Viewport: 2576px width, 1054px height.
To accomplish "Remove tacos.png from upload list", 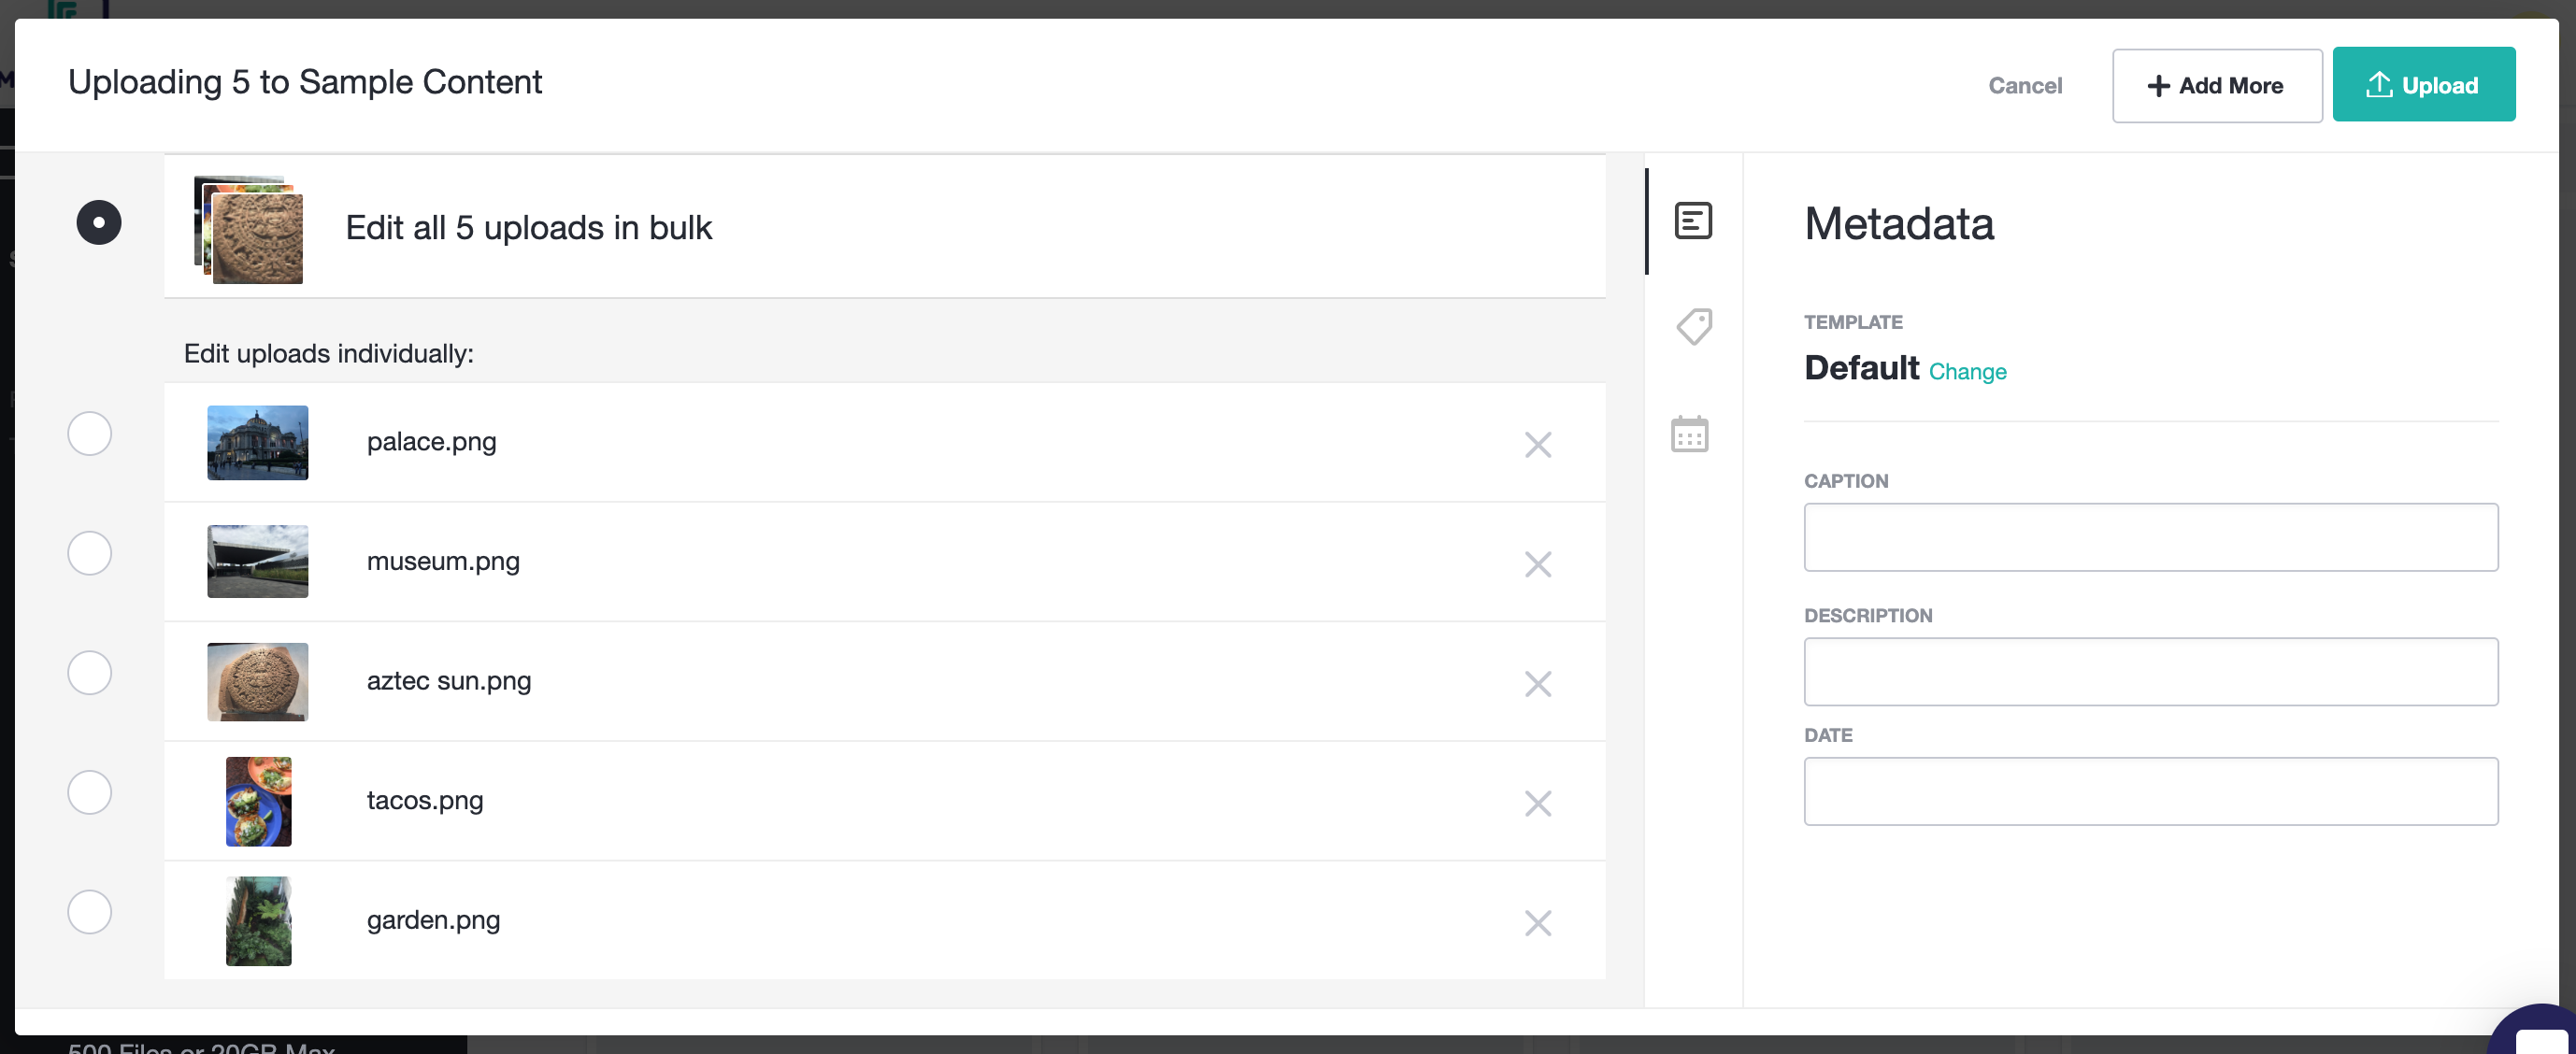I will click(1537, 804).
